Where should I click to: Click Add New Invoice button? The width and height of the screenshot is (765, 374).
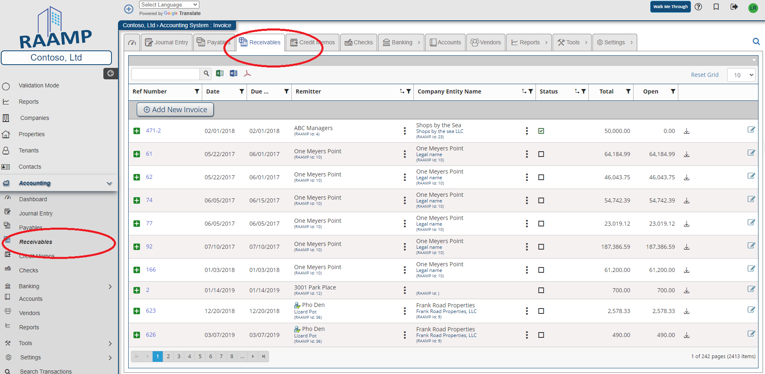175,109
